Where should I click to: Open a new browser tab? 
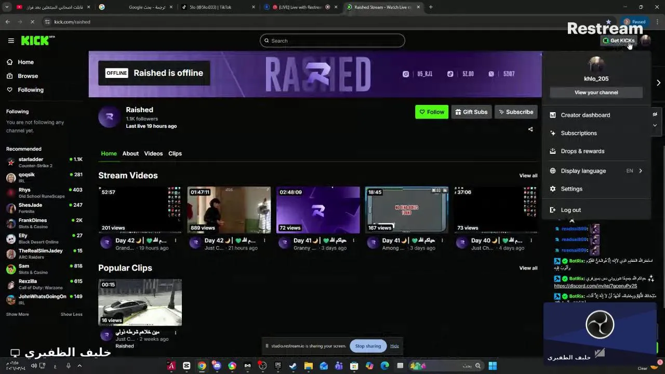[x=431, y=7]
